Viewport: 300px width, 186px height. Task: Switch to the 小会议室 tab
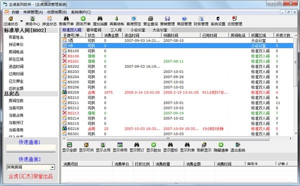pos(138,30)
